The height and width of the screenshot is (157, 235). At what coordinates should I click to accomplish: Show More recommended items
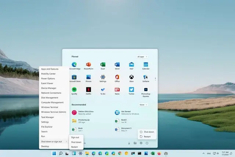point(143,105)
